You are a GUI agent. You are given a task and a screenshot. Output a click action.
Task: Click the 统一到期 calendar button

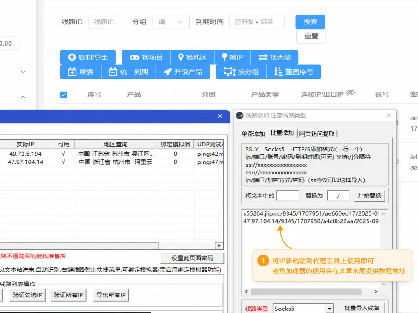(128, 72)
